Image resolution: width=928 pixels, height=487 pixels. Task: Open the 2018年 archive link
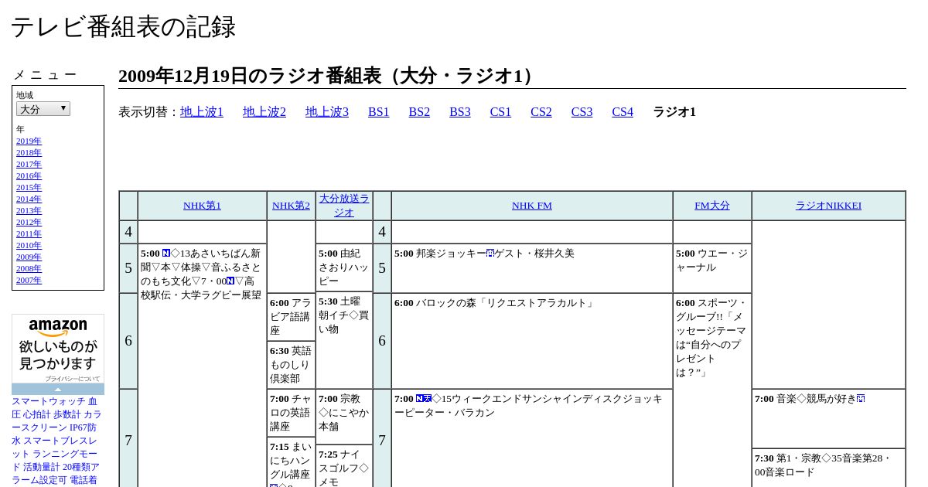coord(29,153)
